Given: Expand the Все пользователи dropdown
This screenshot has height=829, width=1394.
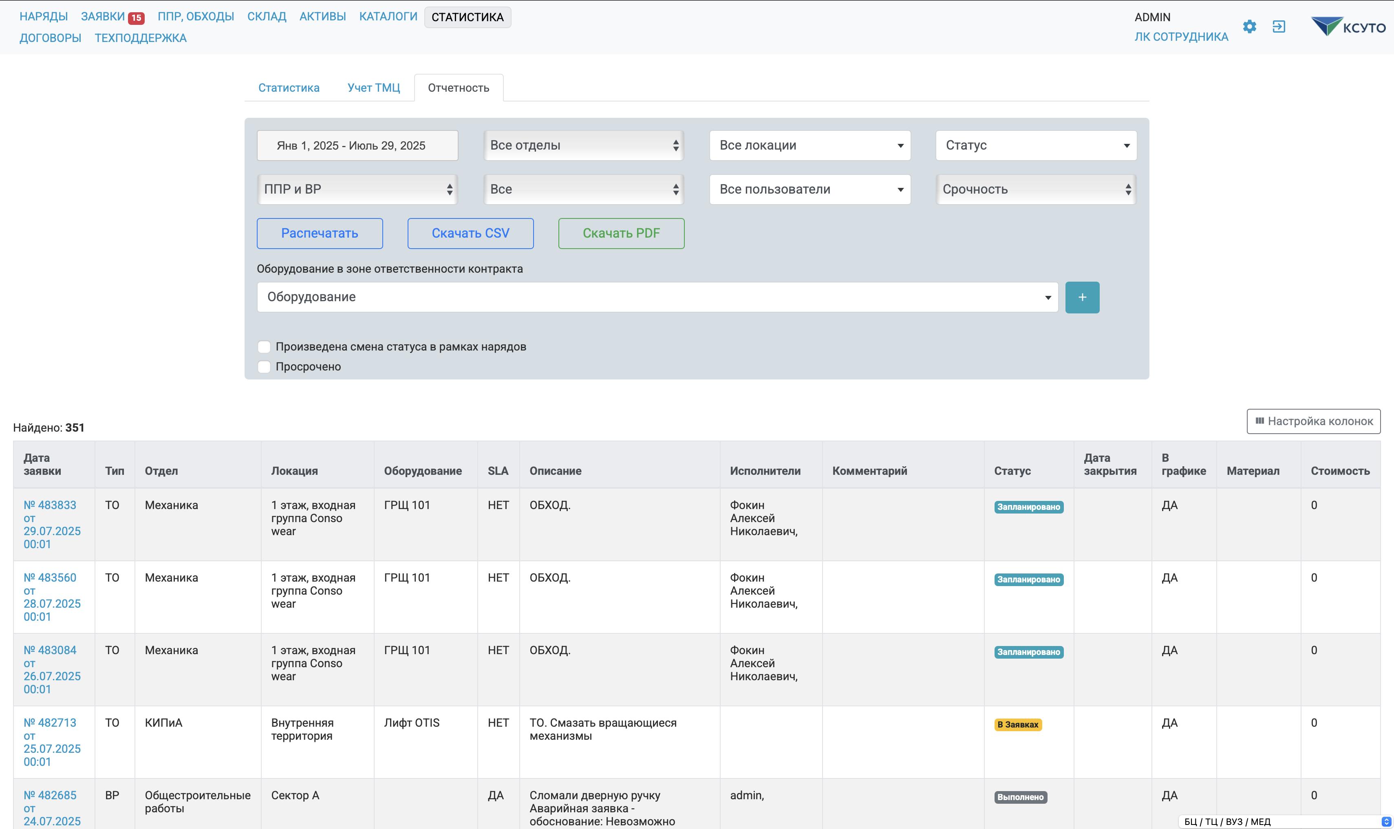Looking at the screenshot, I should pyautogui.click(x=809, y=190).
